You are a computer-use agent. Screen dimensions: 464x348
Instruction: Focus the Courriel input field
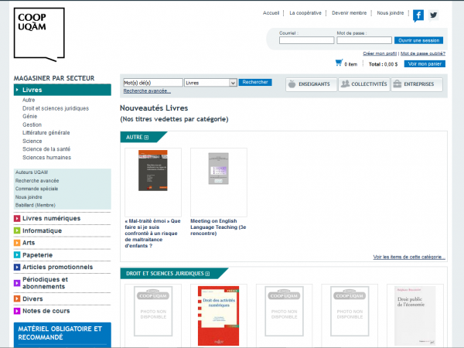[306, 40]
